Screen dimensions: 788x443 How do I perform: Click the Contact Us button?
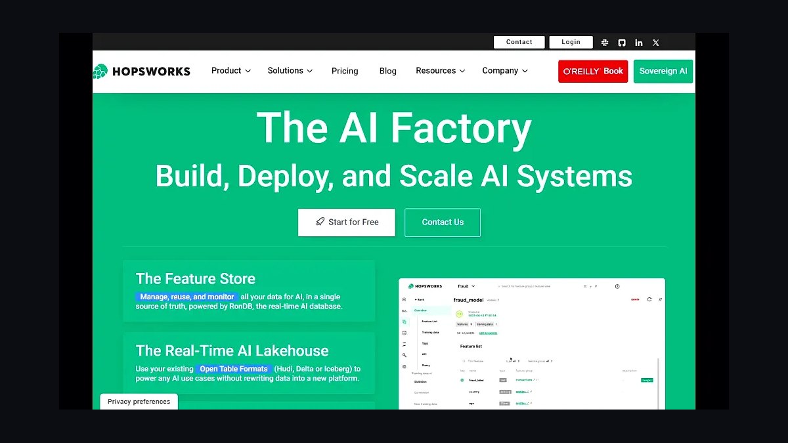(x=443, y=222)
